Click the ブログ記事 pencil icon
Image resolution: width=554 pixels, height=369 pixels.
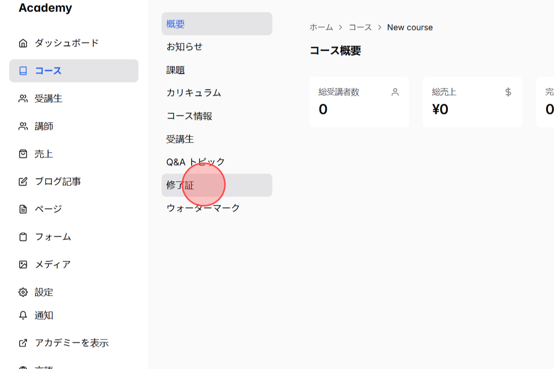click(x=22, y=181)
